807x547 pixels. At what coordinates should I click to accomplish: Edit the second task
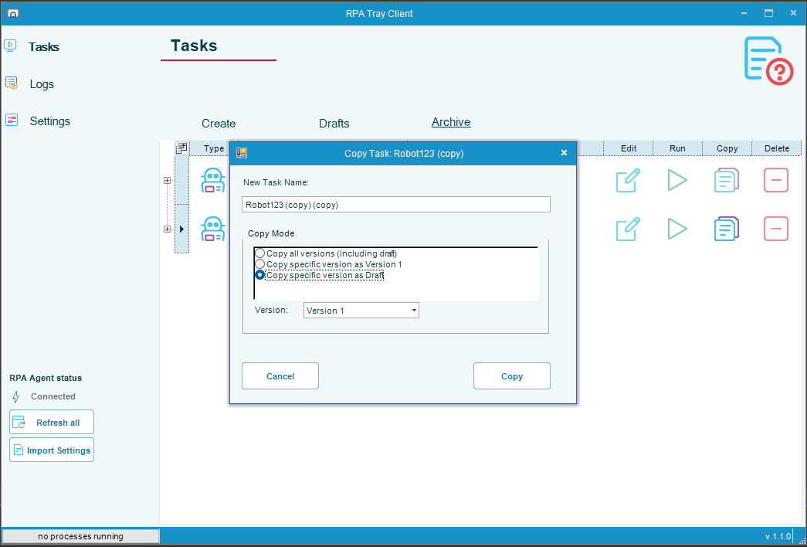pyautogui.click(x=628, y=229)
